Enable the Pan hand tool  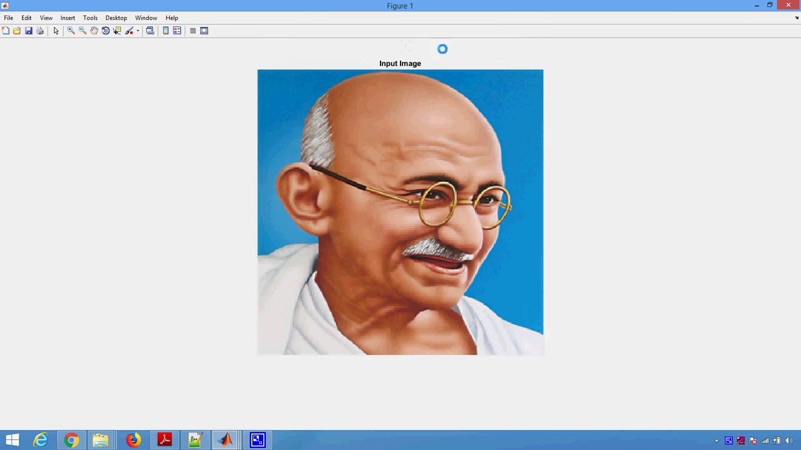coord(94,31)
